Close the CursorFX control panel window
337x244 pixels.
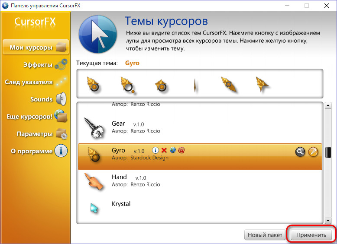point(327,6)
